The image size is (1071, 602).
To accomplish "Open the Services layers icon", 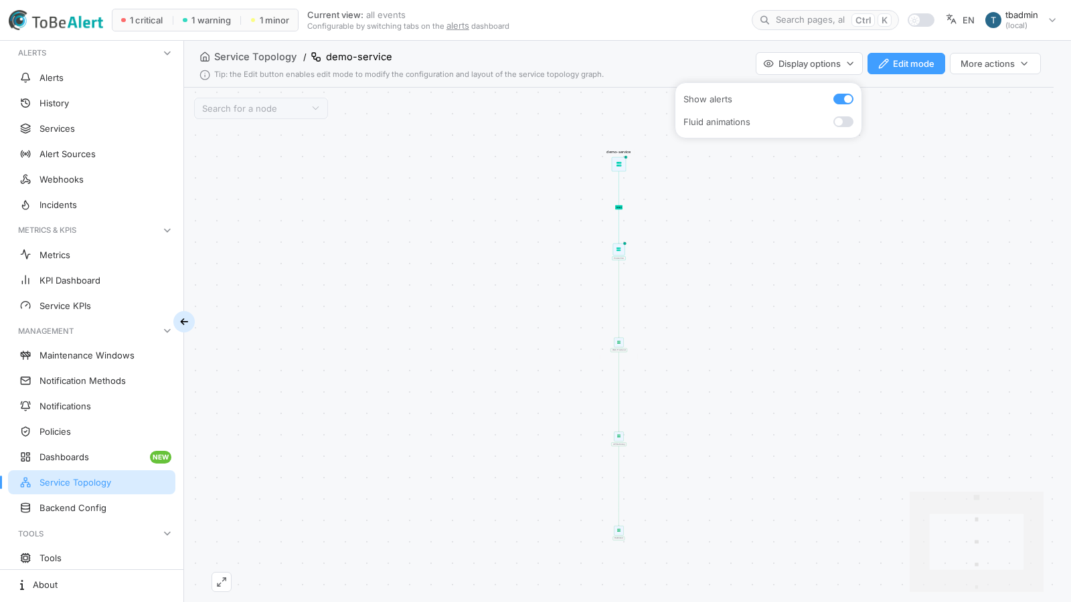I will tap(25, 128).
